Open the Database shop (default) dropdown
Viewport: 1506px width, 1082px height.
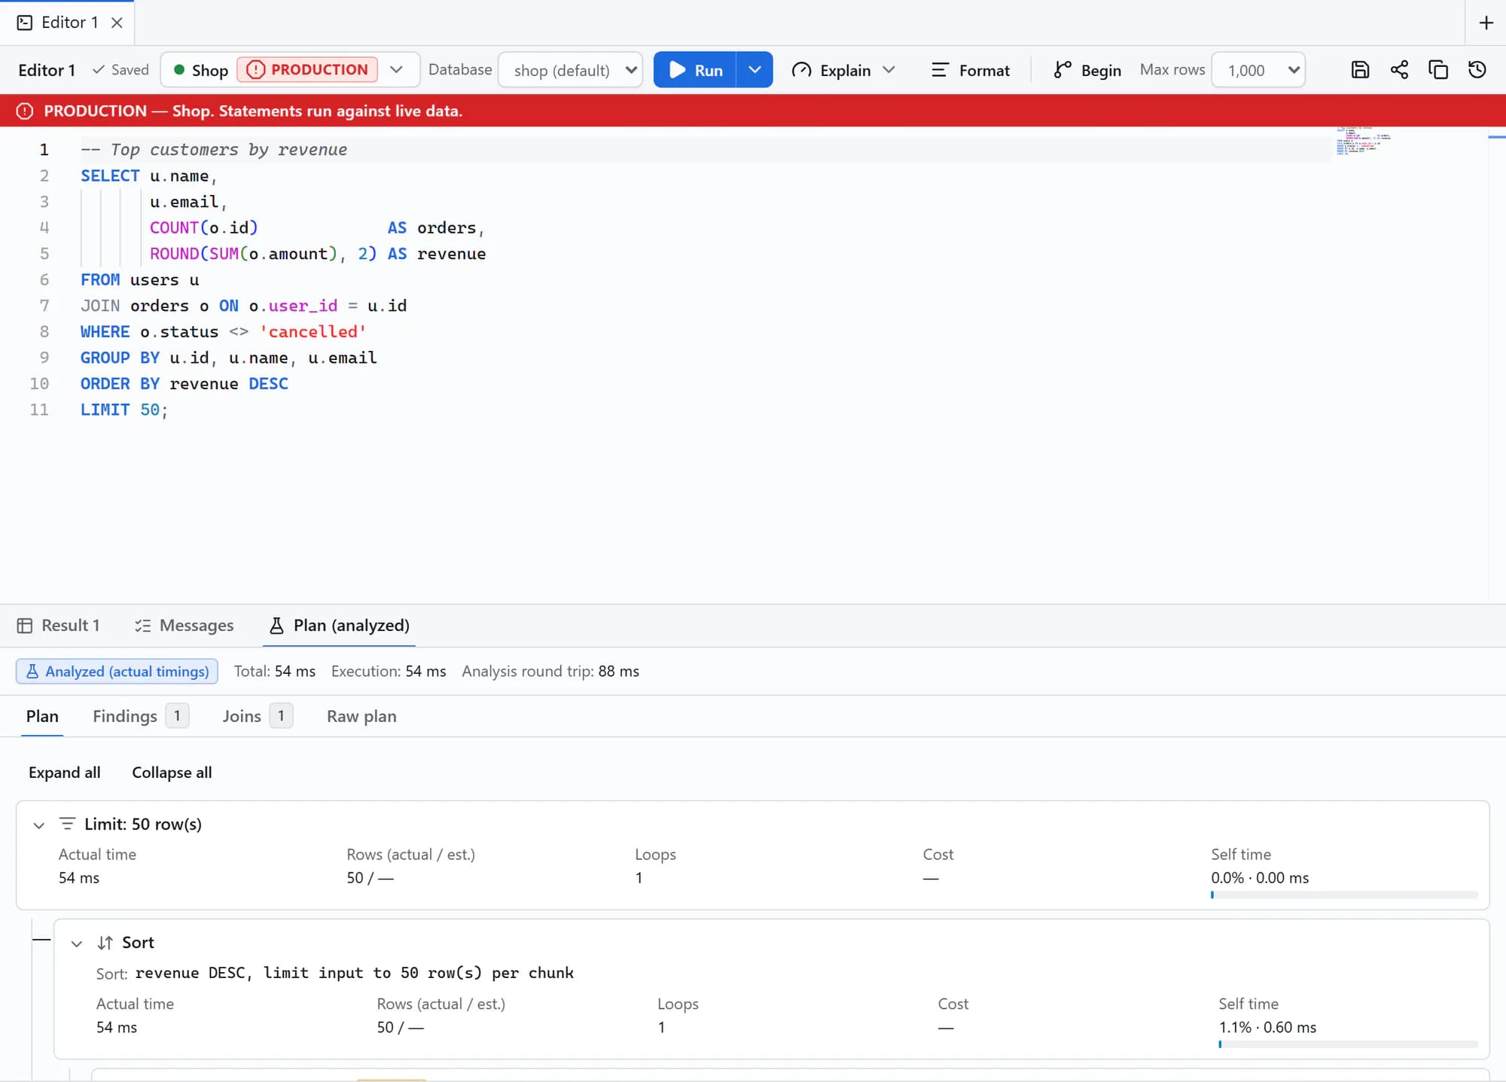coord(571,70)
